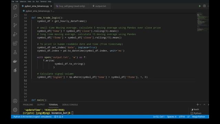Click the pd.to_datetime code line
Image resolution: width=220 pixels, height=124 pixels.
pyautogui.click(x=81, y=51)
